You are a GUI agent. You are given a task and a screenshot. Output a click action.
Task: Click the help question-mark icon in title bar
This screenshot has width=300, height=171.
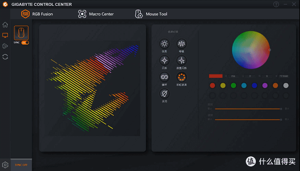pyautogui.click(x=276, y=4)
